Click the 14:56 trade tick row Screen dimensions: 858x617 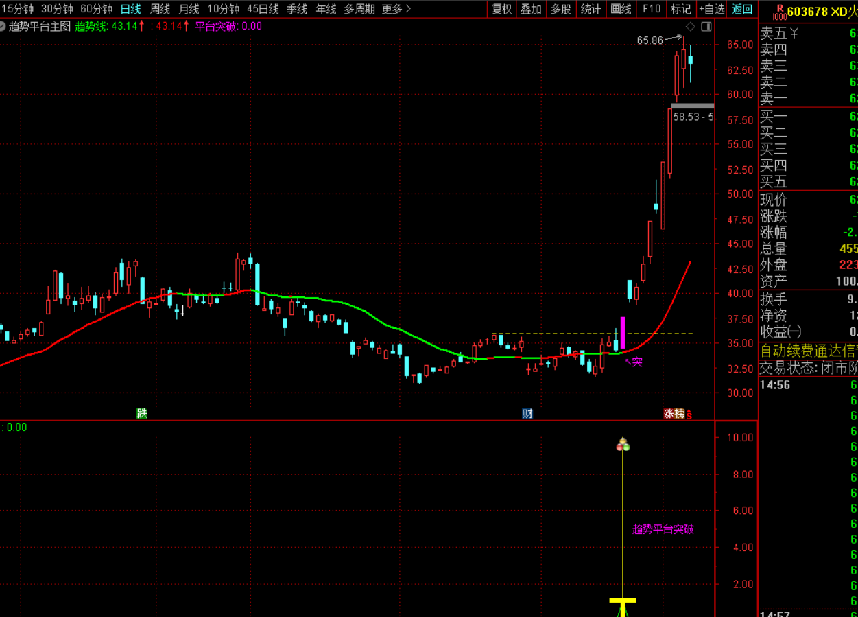(808, 385)
